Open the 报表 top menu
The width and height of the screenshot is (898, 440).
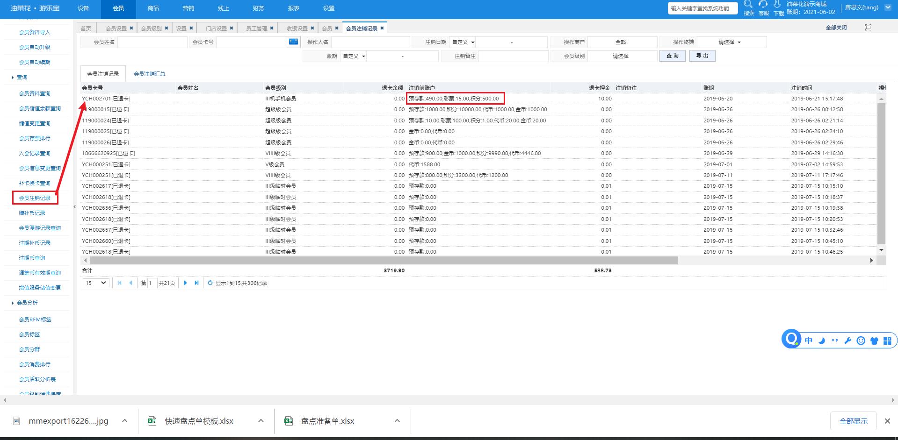[x=294, y=8]
